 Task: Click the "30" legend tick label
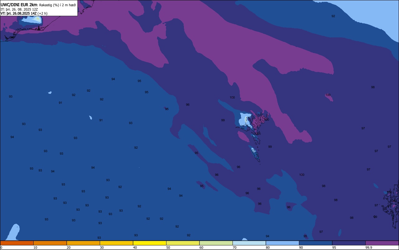pos(102,248)
